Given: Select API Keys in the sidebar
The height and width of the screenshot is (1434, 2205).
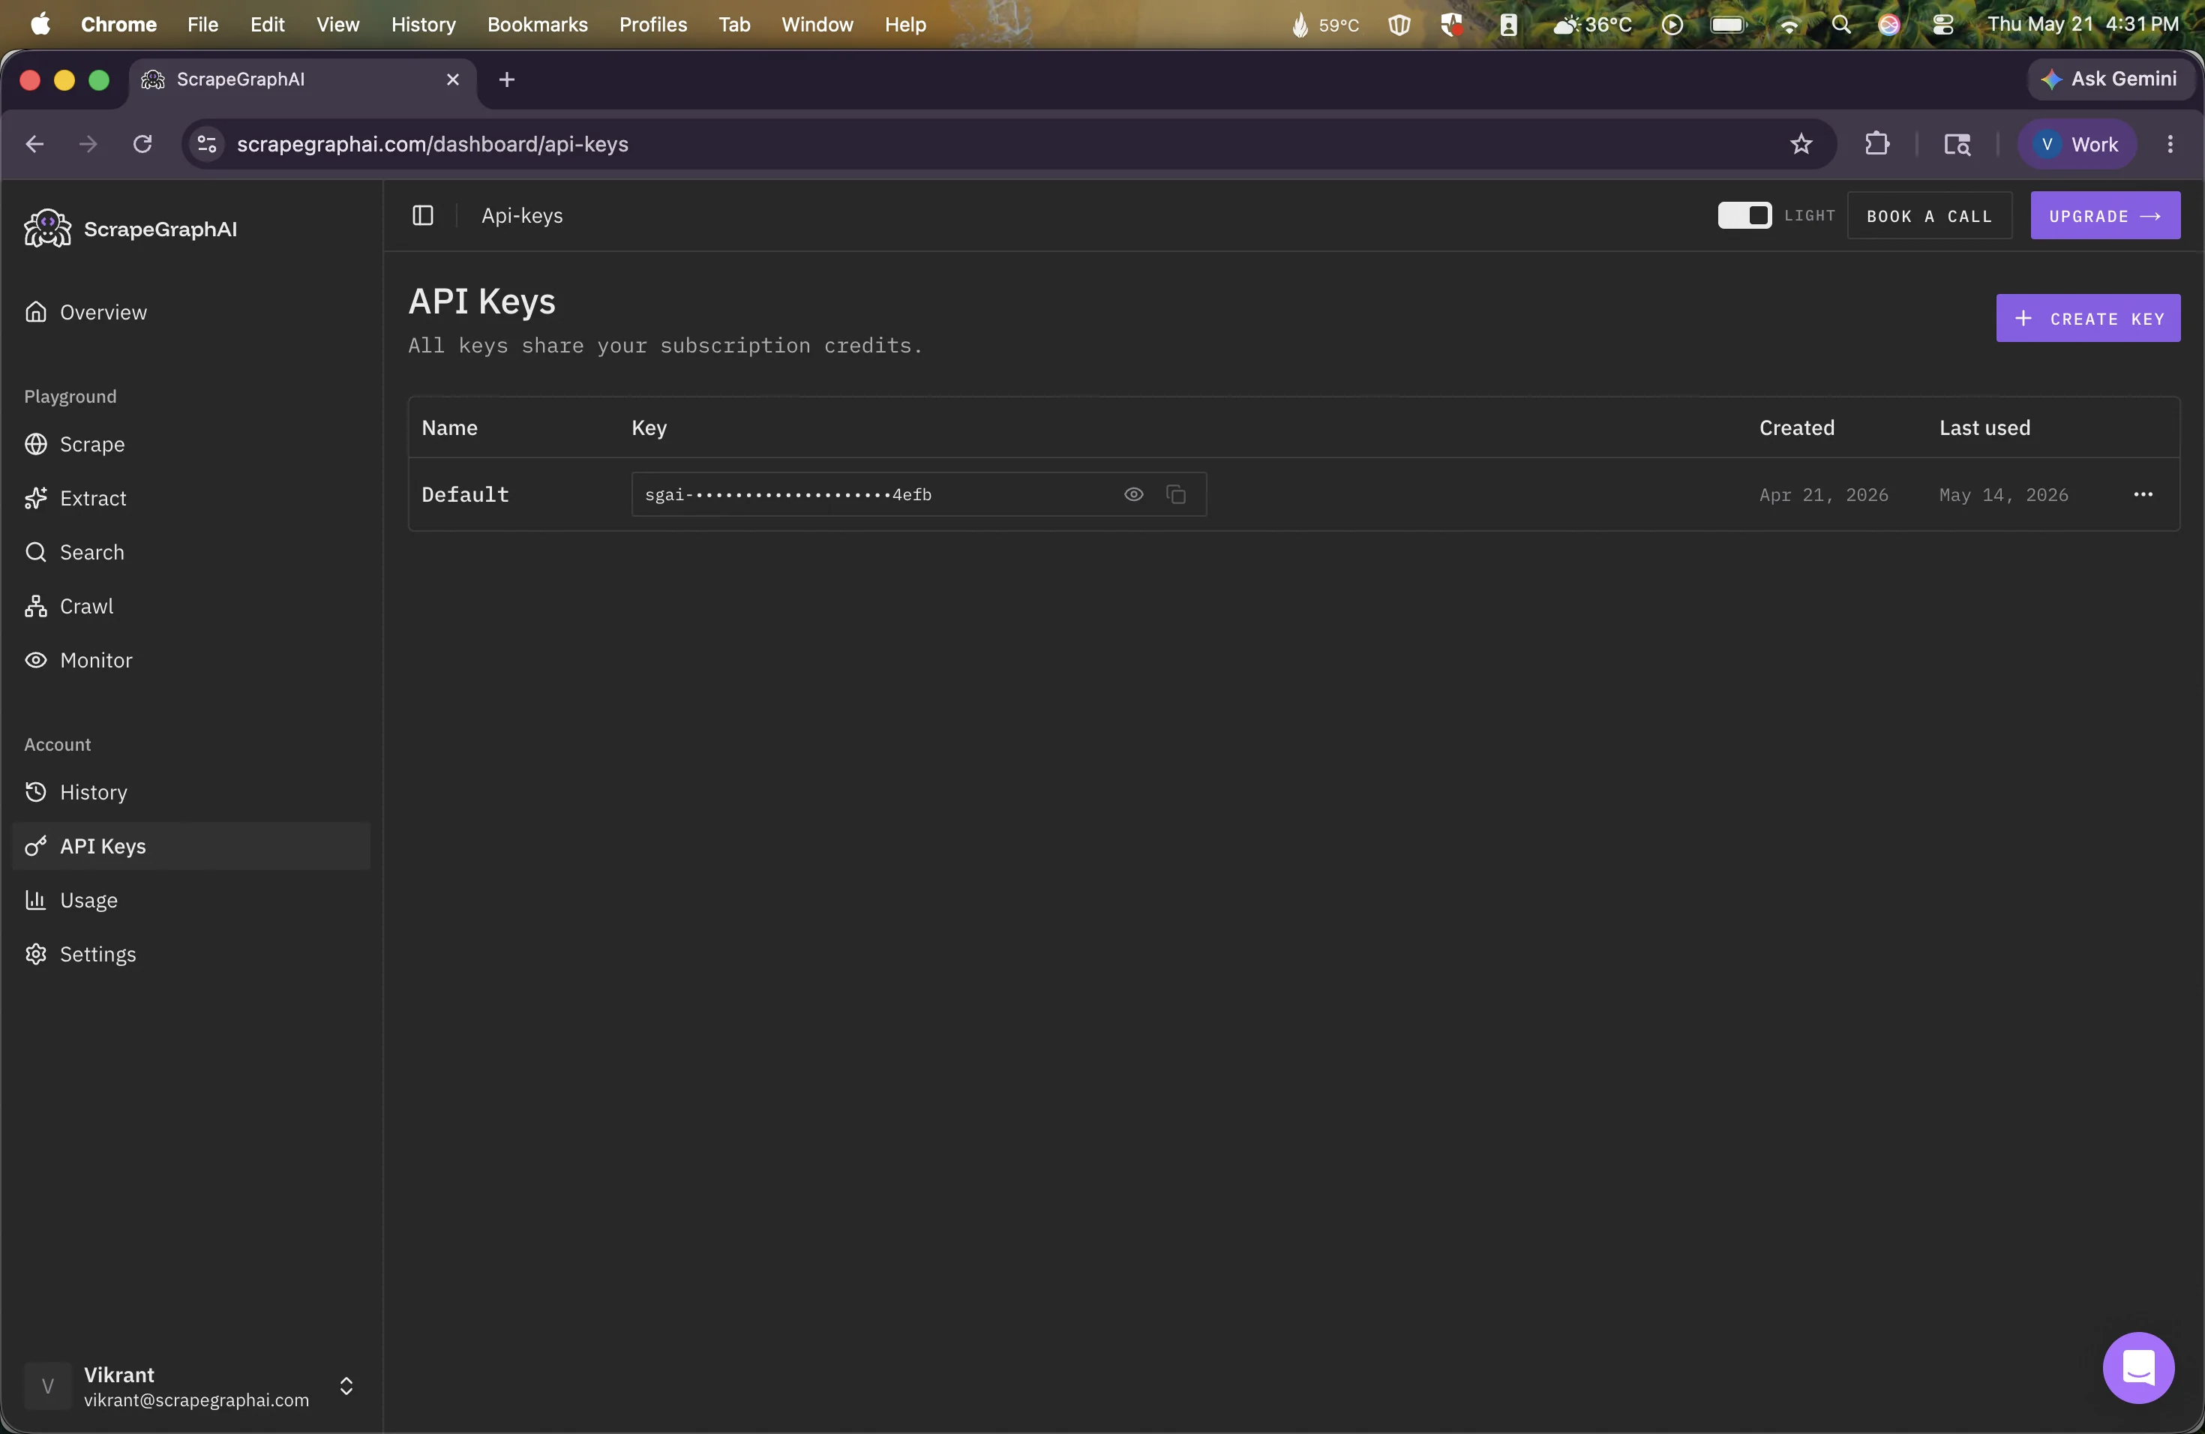Looking at the screenshot, I should click(190, 846).
